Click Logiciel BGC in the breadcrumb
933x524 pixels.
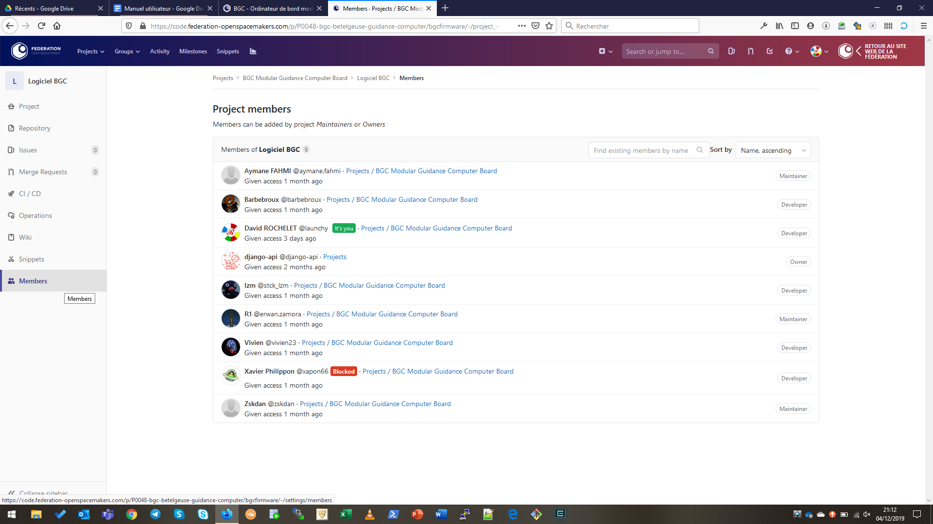click(373, 78)
